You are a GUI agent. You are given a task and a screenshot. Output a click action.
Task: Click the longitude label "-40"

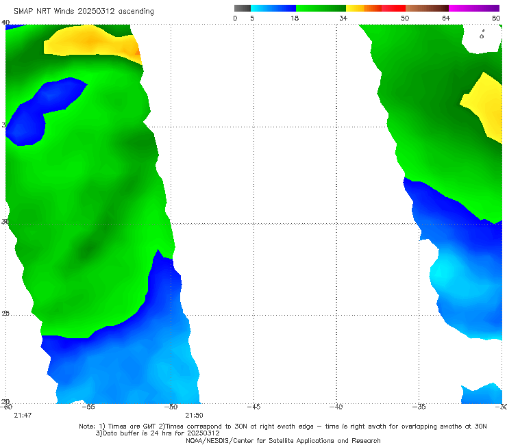[x=336, y=407]
